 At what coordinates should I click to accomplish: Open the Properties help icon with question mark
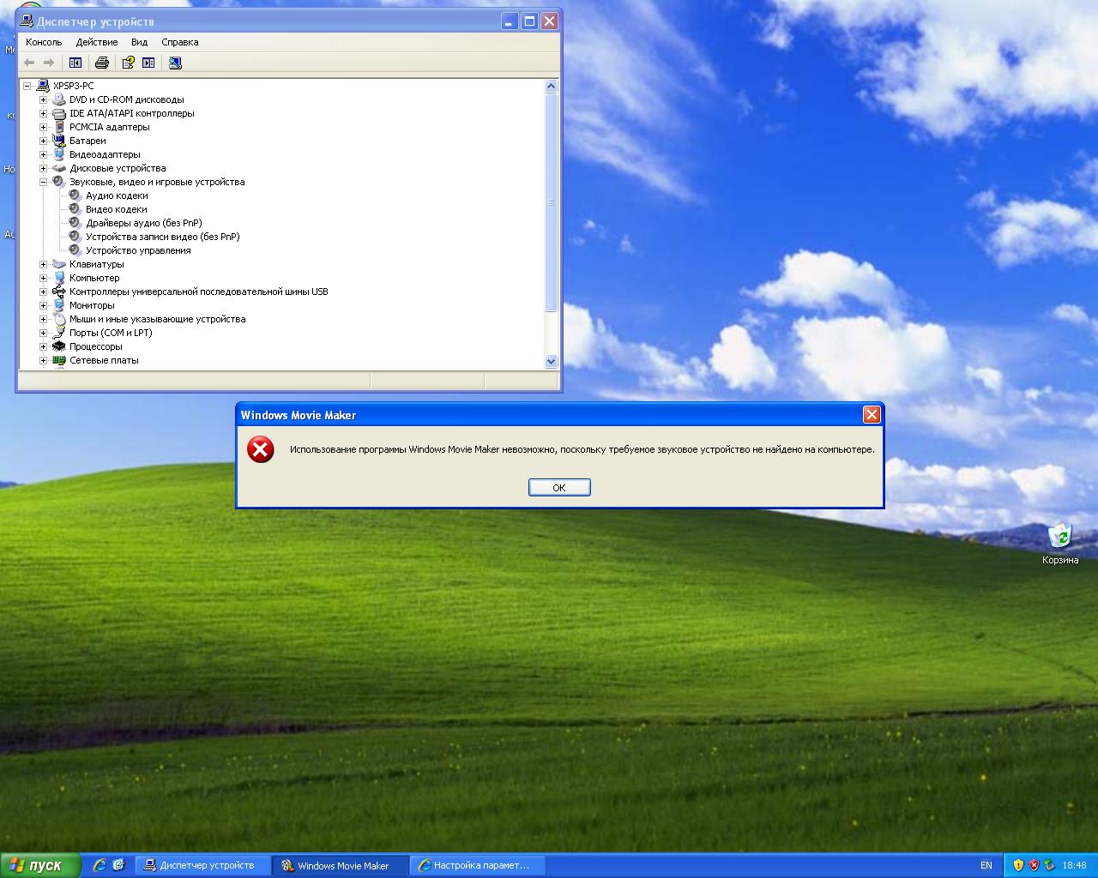129,63
